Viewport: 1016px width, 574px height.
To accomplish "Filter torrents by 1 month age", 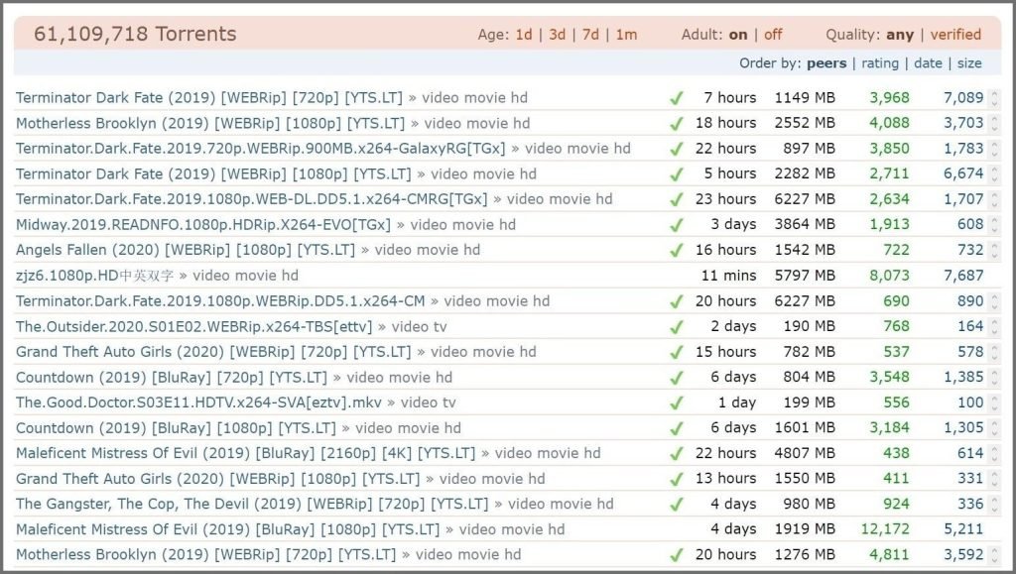I will [x=626, y=34].
